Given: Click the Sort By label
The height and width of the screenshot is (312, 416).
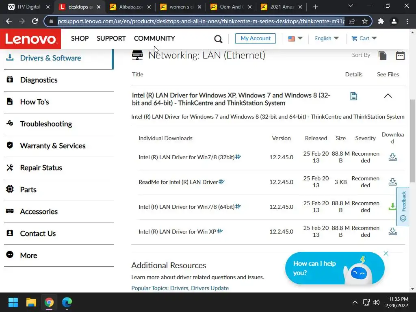Looking at the screenshot, I should click(361, 55).
